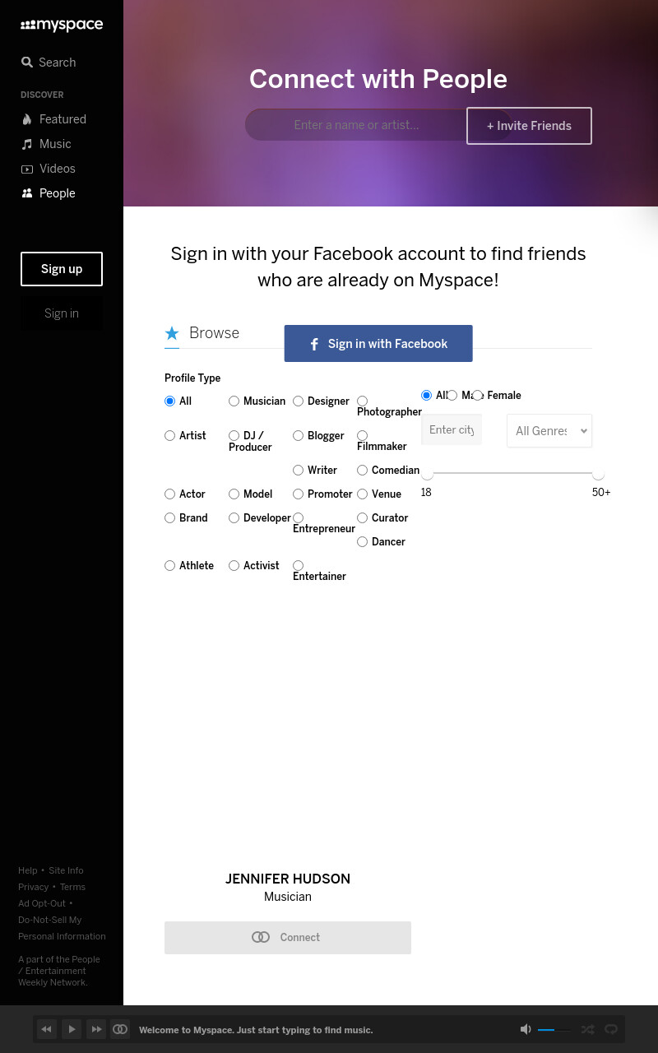The image size is (658, 1053).
Task: Open the Site Info link
Action: 66,870
